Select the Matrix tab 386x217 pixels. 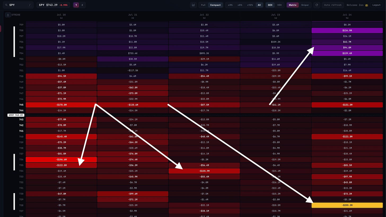293,5
